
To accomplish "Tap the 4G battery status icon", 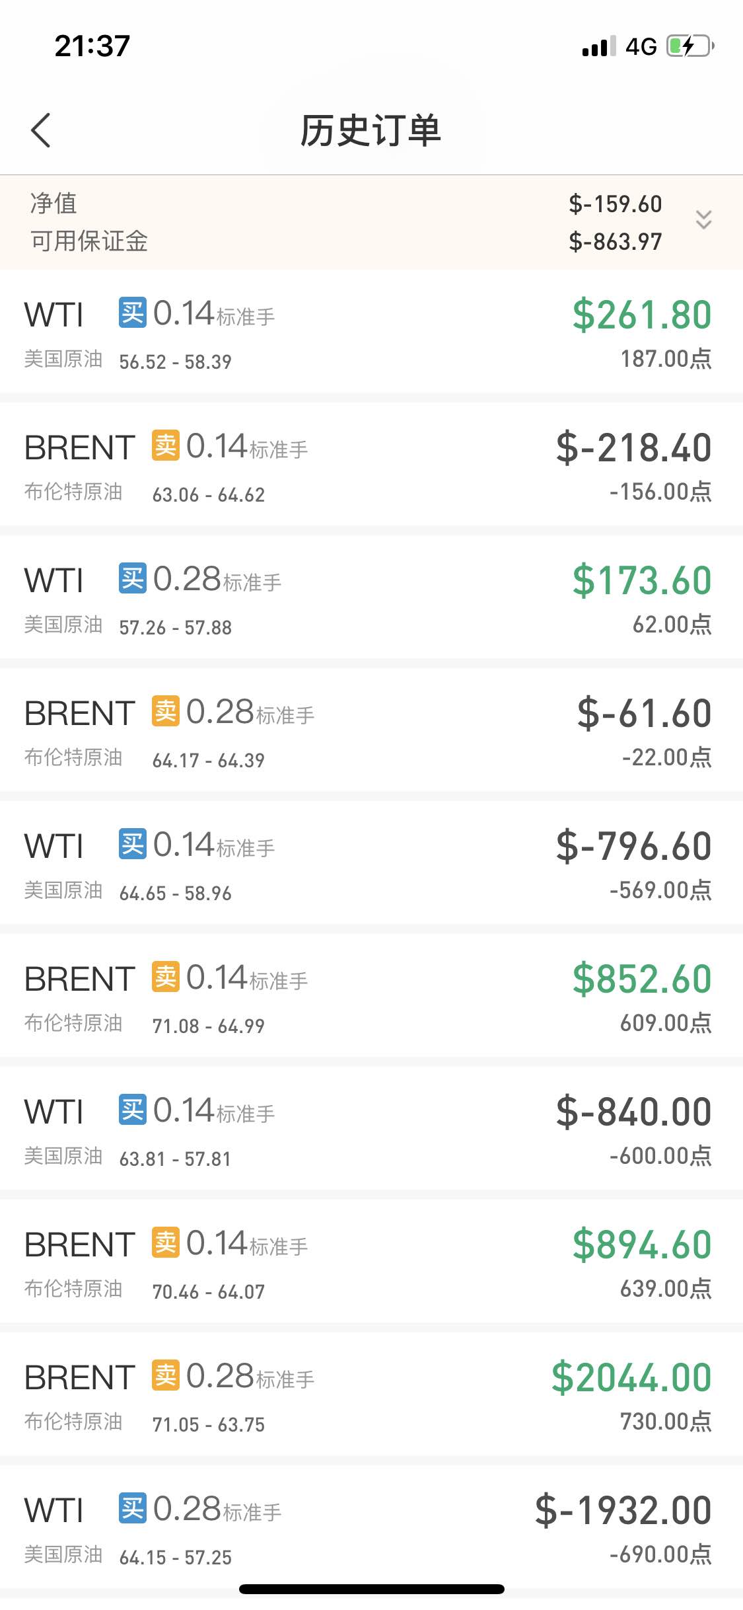I will coord(690,46).
